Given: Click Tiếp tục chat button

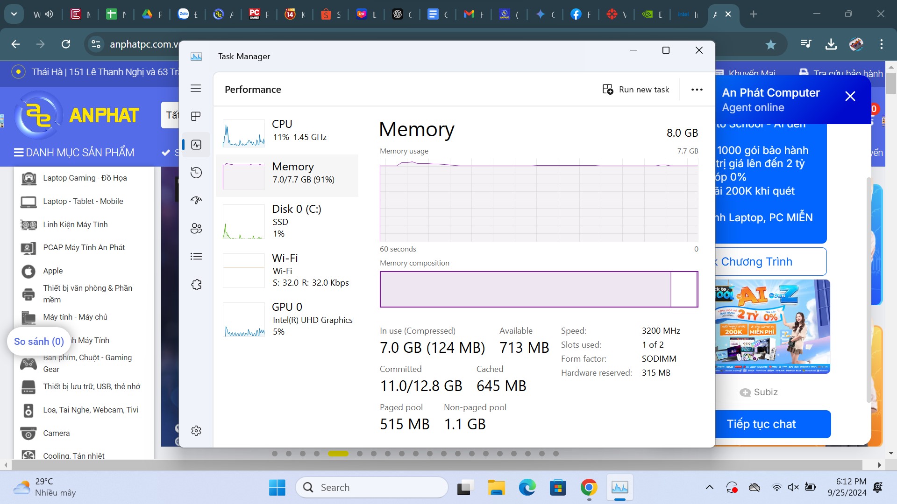Looking at the screenshot, I should 773,424.
